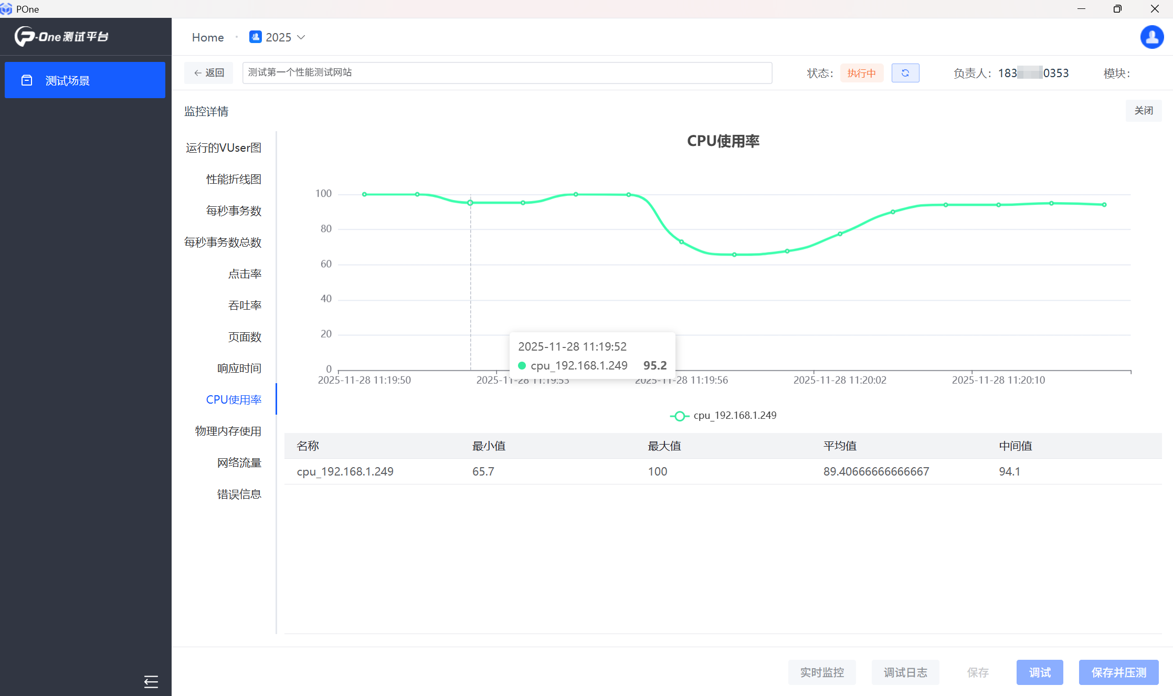The image size is (1173, 696).
Task: Open the 响应时间 chart tab
Action: tap(239, 368)
